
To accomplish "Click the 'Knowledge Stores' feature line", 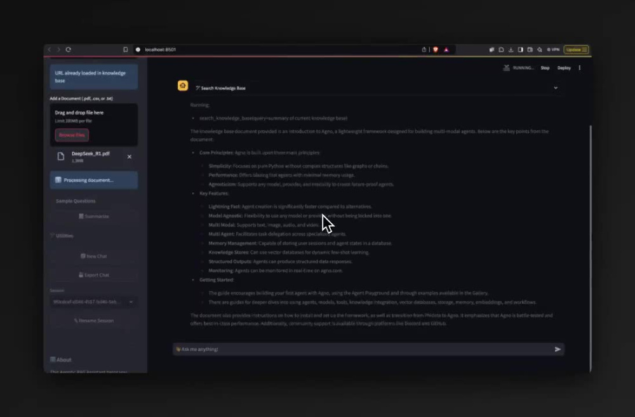I will (289, 252).
